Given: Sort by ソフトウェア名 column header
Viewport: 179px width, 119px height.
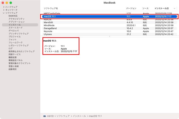Looking at the screenshot, I should [51, 8].
